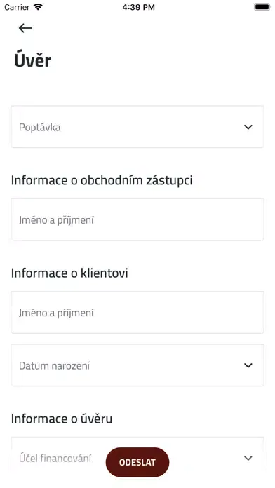
Task: Submit the form with ODESLAT button
Action: point(137,462)
